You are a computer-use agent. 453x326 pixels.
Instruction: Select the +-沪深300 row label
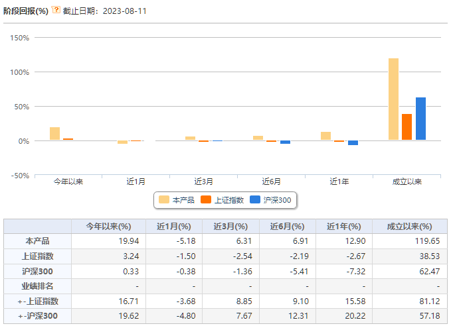click(x=38, y=316)
